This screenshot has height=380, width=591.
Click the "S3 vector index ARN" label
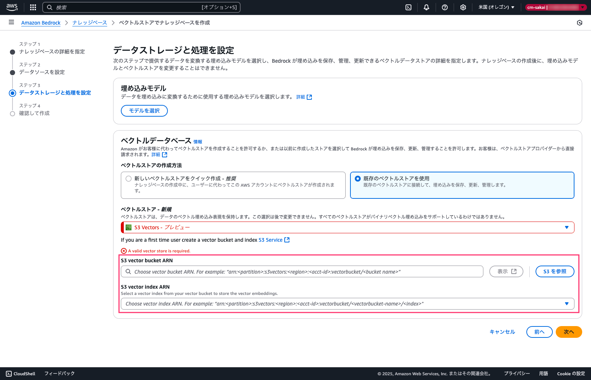145,287
